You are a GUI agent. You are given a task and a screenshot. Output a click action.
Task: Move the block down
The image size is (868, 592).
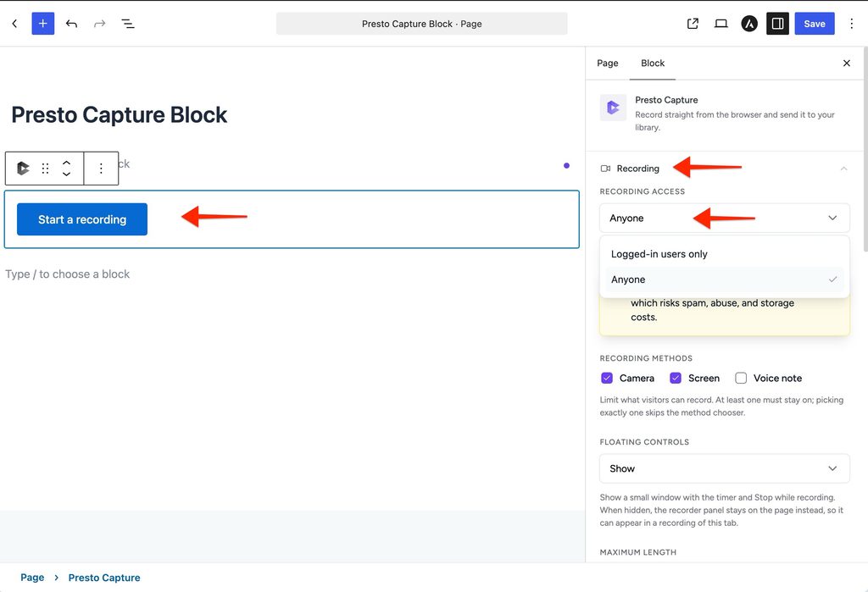[66, 174]
